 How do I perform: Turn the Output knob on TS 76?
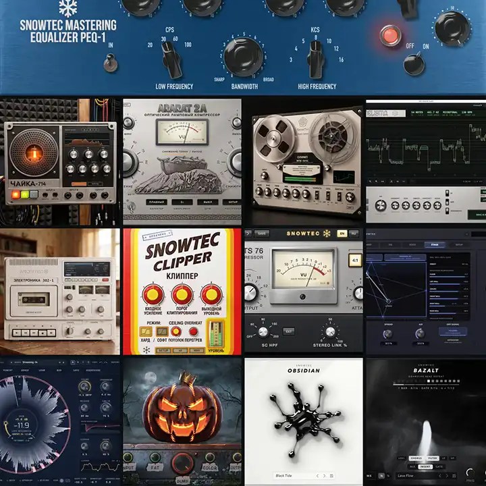click(x=250, y=292)
